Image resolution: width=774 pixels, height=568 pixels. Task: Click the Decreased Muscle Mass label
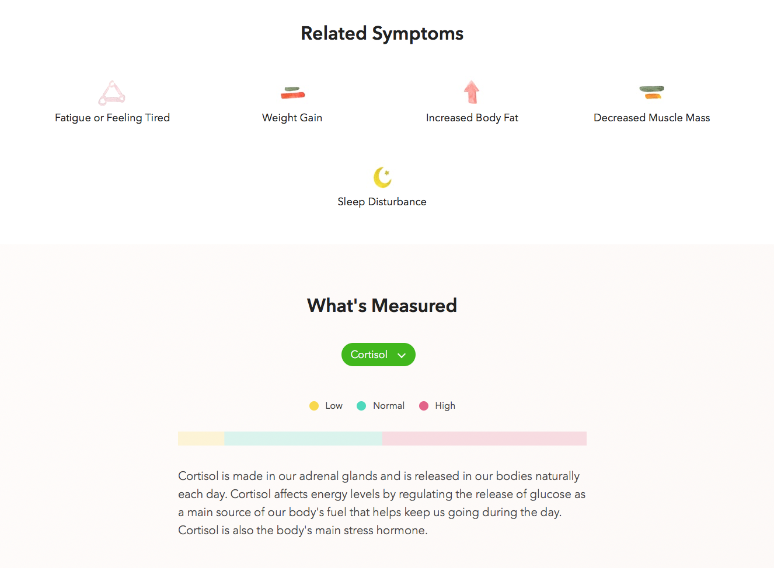651,118
